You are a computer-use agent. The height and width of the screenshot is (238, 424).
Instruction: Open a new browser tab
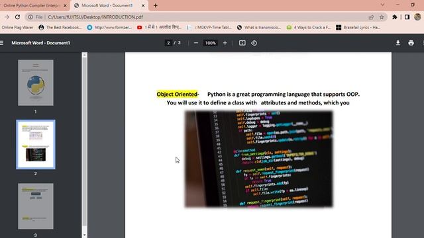coord(156,5)
